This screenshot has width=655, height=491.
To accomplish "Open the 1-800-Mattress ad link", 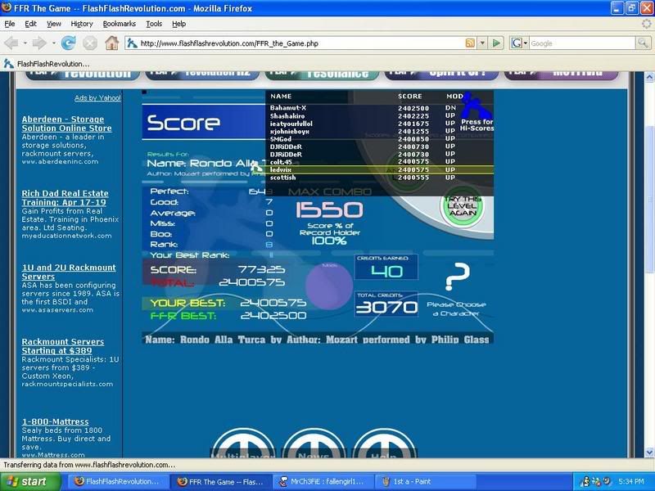I will [55, 421].
